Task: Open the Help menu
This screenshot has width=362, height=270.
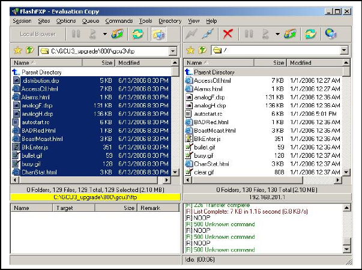Action: [x=211, y=21]
